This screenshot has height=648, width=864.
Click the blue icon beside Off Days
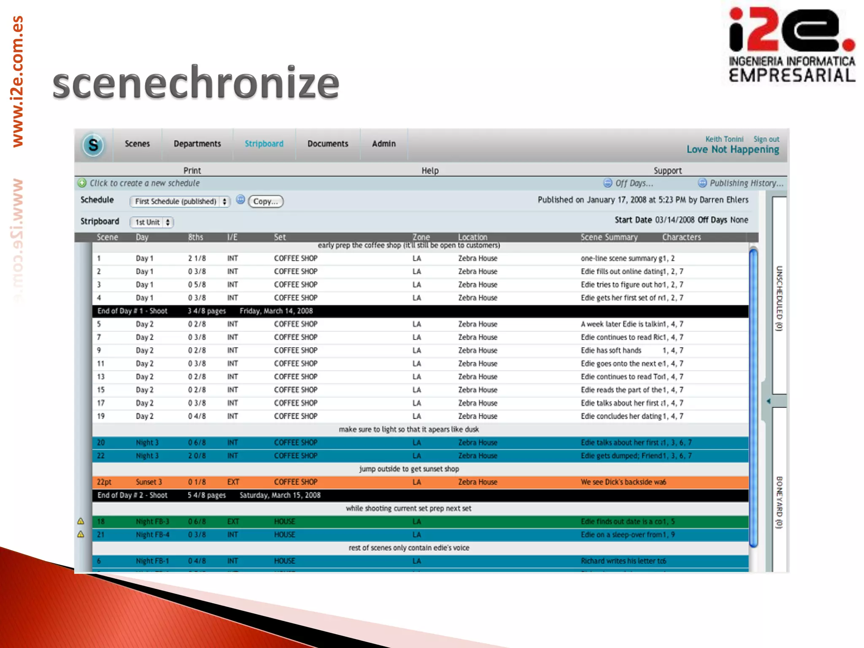pyautogui.click(x=607, y=183)
